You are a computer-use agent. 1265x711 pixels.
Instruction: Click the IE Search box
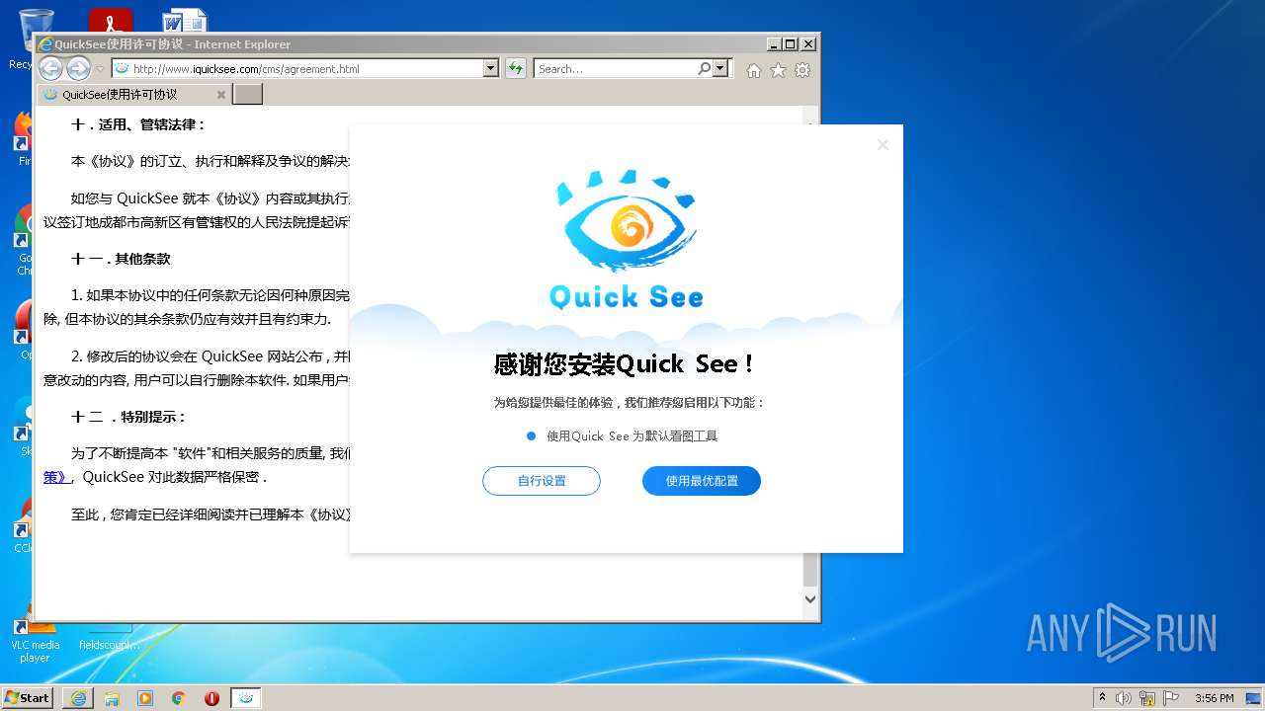click(x=615, y=68)
